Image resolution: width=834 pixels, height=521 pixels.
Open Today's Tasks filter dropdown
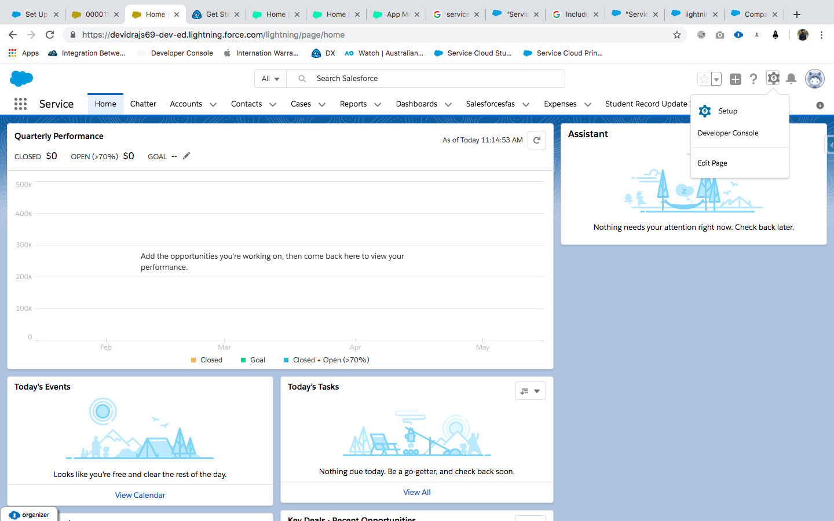coord(530,391)
